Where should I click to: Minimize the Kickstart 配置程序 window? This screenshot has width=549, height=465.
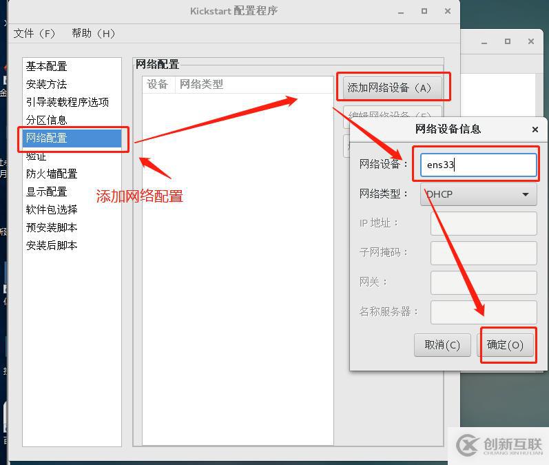click(402, 12)
